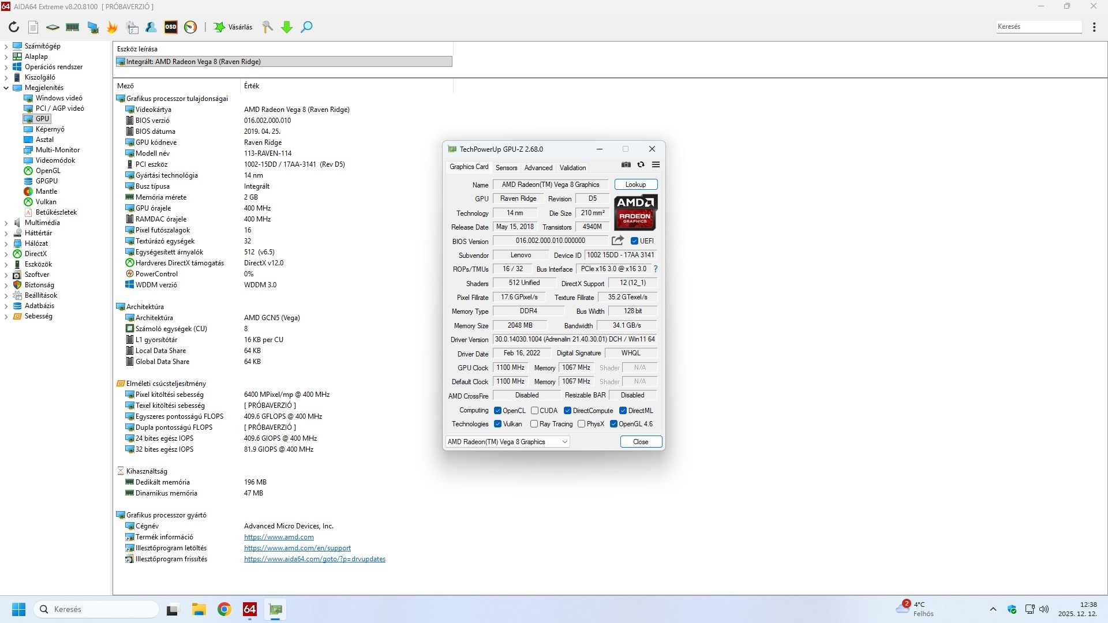Uncheck the UEFI checkbox
Image resolution: width=1108 pixels, height=623 pixels.
pos(634,241)
